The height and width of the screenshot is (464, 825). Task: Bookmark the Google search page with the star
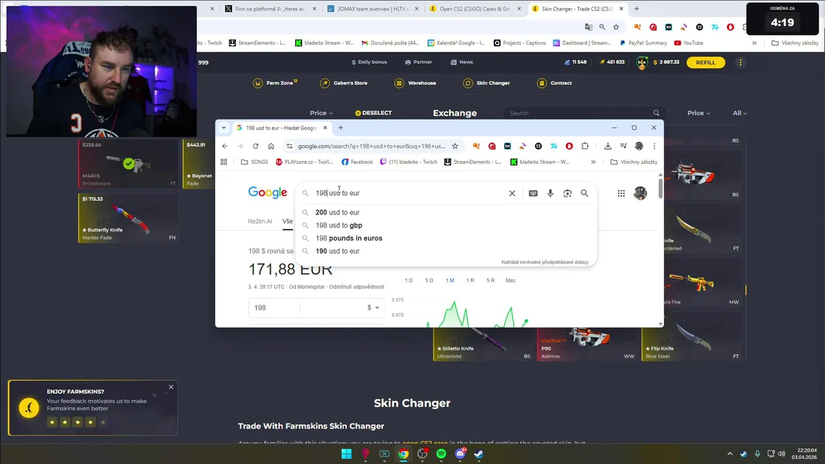click(455, 146)
